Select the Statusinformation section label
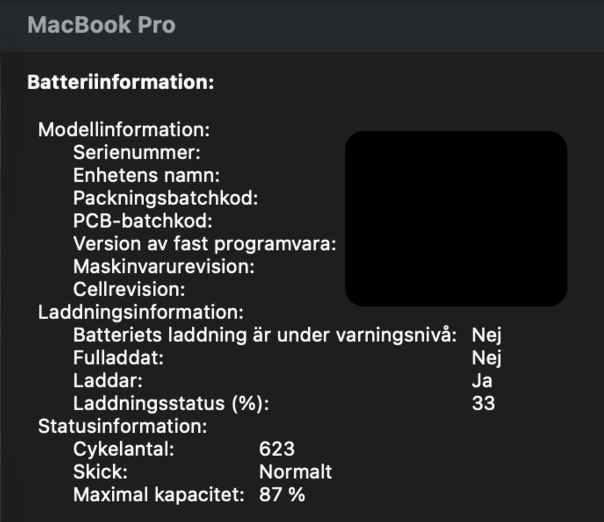Viewport: 604px width, 522px height. pos(122,426)
